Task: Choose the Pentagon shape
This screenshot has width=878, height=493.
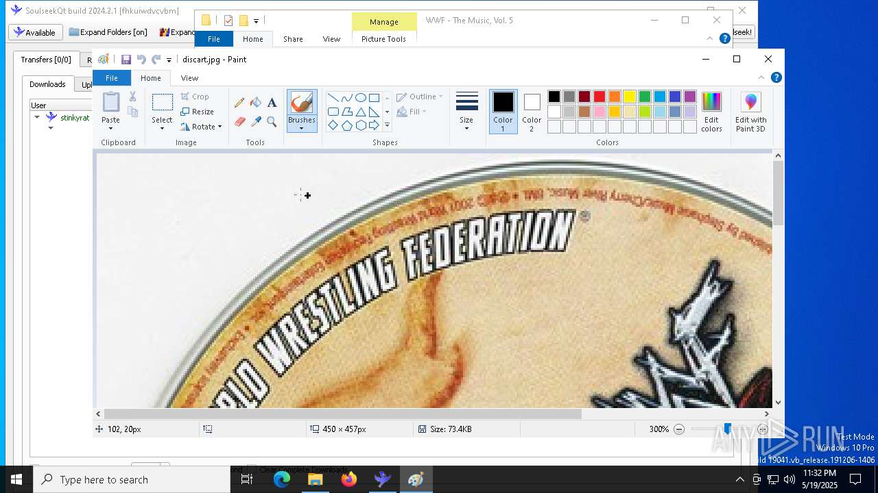Action: coord(346,125)
